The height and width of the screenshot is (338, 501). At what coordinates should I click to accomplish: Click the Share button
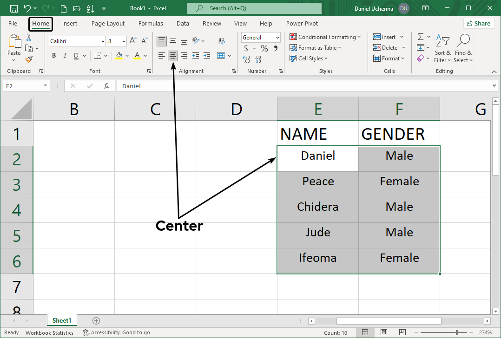(478, 24)
